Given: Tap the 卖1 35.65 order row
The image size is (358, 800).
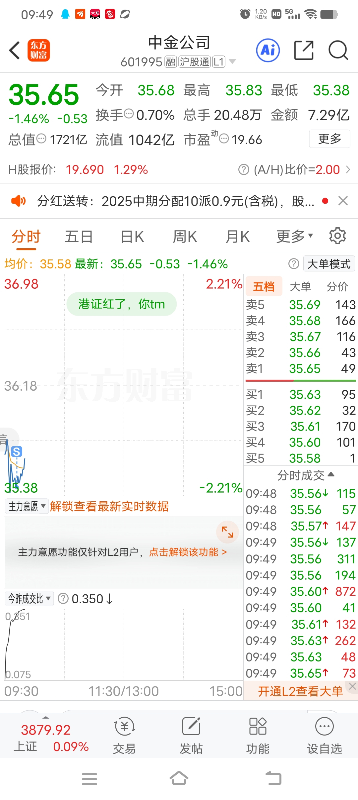Looking at the screenshot, I should pos(301,368).
